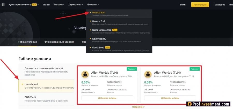Open Liquid Swap menu entry
233x109 pixels.
[x=119, y=49]
